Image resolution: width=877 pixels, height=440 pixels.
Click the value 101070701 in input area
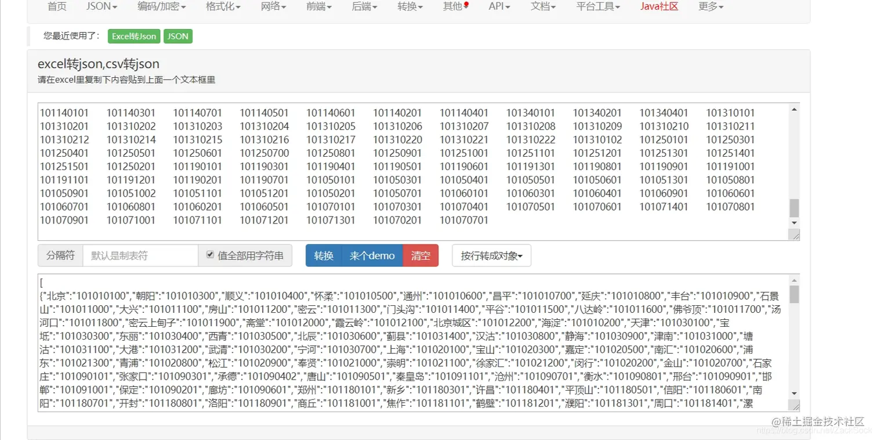pyautogui.click(x=464, y=220)
